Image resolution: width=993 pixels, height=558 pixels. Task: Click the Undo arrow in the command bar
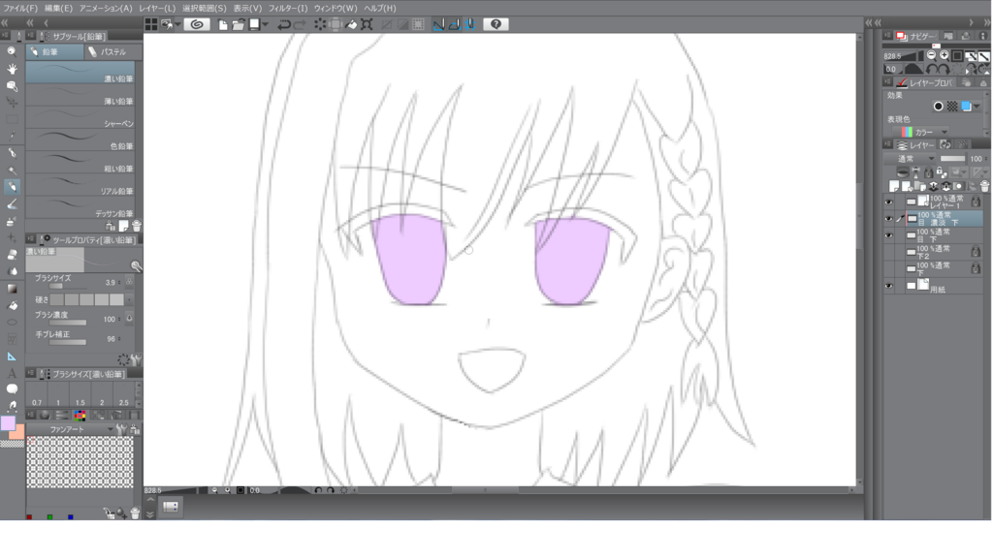coord(284,24)
